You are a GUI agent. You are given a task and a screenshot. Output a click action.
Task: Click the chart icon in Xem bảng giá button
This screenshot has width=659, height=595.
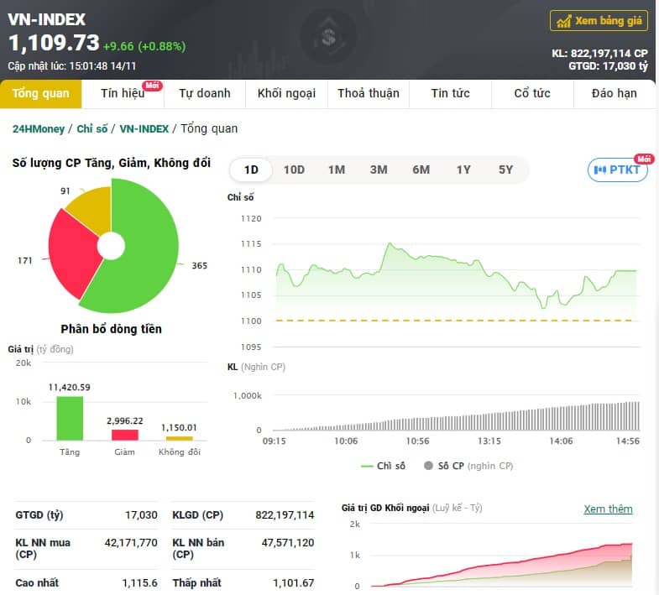pyautogui.click(x=563, y=21)
